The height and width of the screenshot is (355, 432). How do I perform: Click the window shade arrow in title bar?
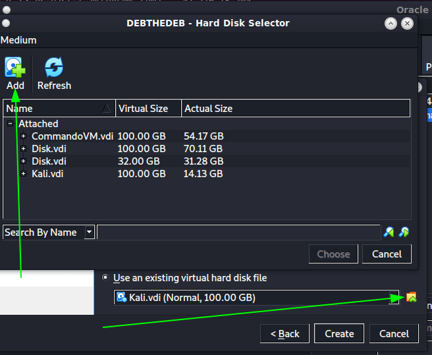[391, 23]
